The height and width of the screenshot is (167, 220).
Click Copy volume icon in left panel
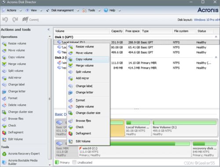4,57
